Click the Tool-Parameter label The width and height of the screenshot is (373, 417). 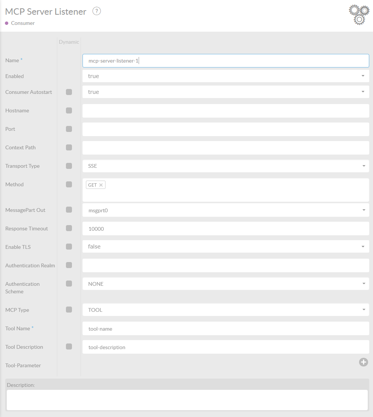[x=23, y=365]
